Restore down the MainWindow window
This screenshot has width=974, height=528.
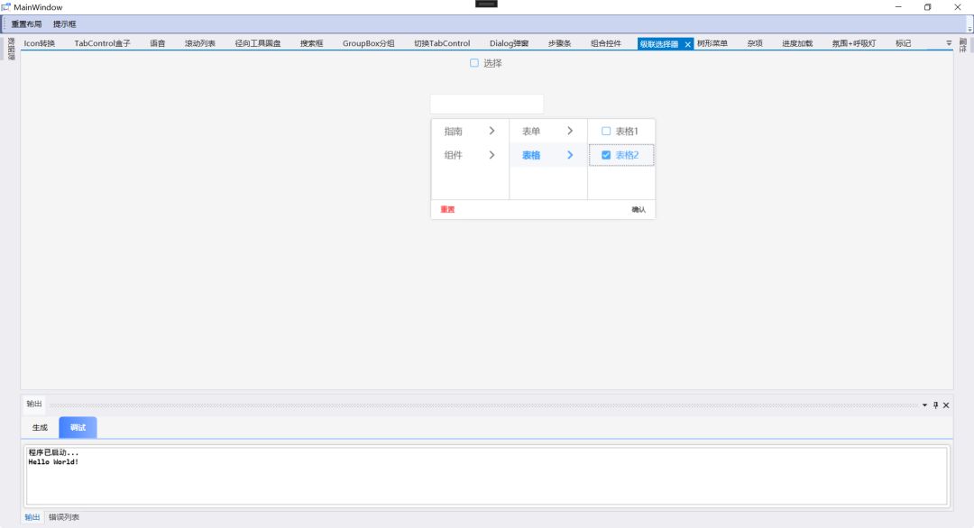[927, 7]
